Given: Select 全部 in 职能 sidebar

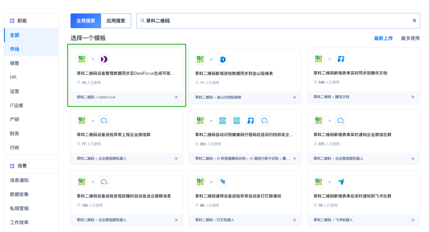Looking at the screenshot, I should [x=31, y=35].
